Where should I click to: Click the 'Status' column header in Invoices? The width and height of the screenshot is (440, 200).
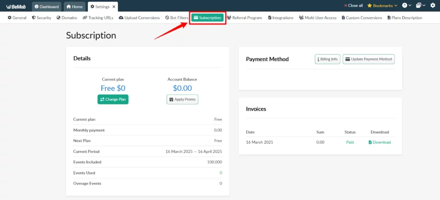(350, 132)
